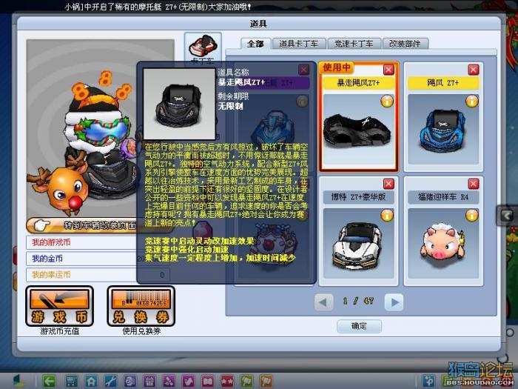Click the 福猪迎祥车 R4 name label

(443, 197)
